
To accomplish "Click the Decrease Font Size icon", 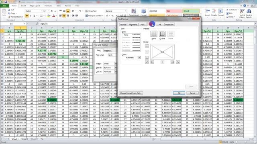I will [55, 11].
